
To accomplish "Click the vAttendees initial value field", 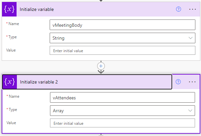I will pyautogui.click(x=122, y=123).
